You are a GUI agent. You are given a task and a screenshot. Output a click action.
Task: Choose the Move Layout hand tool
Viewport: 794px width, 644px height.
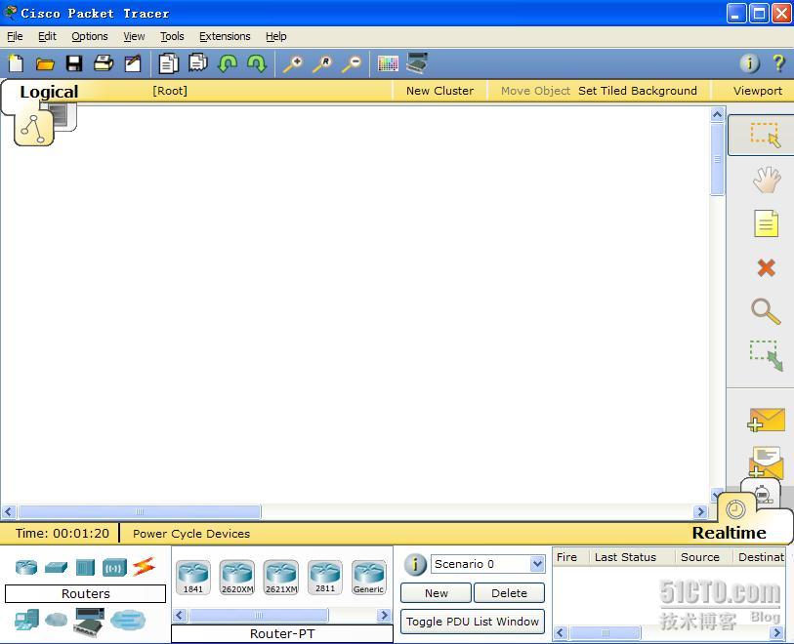[766, 180]
